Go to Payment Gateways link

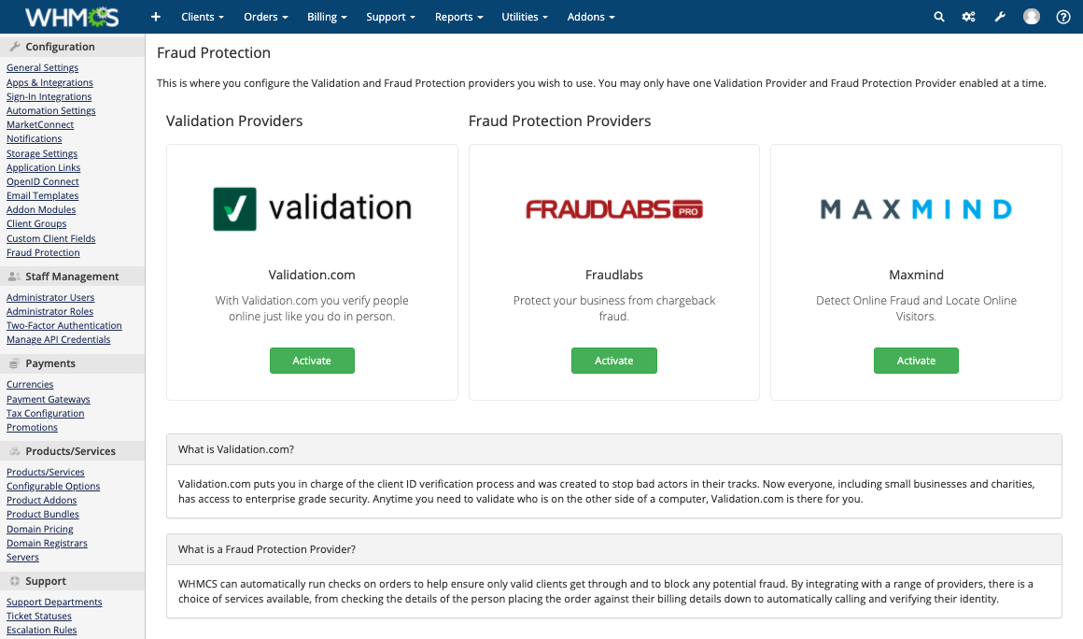tap(49, 399)
